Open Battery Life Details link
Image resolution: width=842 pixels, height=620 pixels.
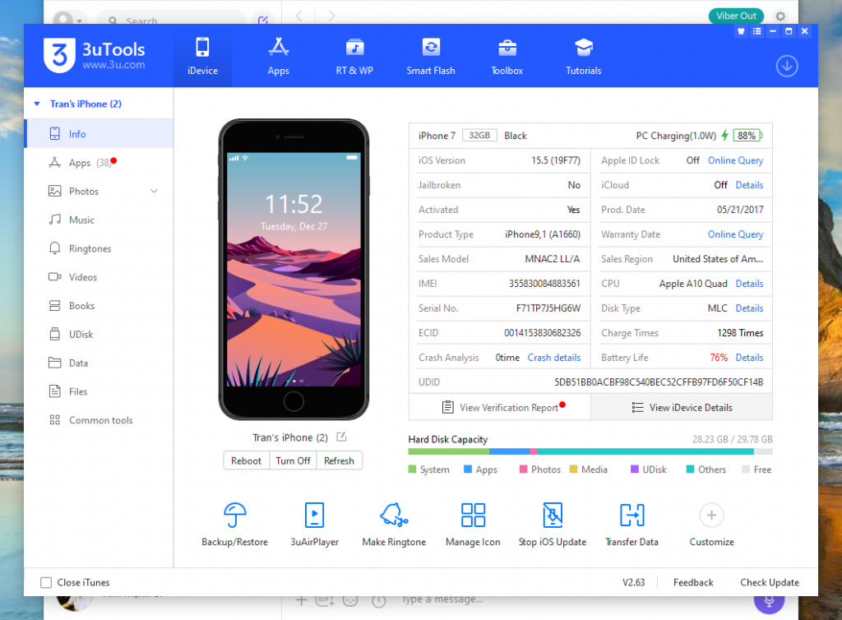[749, 358]
